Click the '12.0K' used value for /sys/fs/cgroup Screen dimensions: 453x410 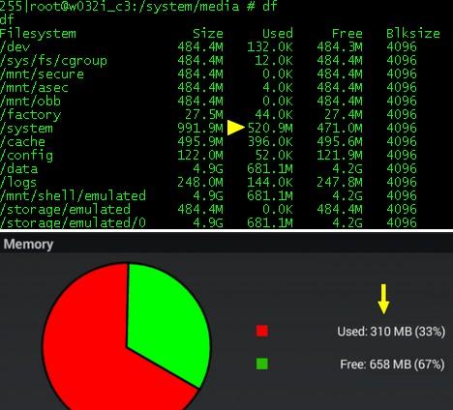pyautogui.click(x=274, y=61)
